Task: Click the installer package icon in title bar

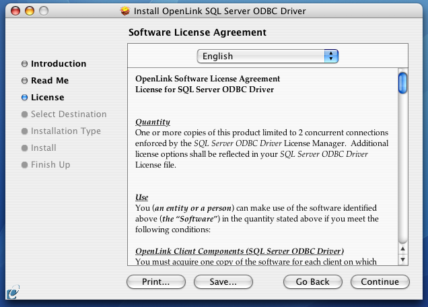Action: pyautogui.click(x=125, y=11)
